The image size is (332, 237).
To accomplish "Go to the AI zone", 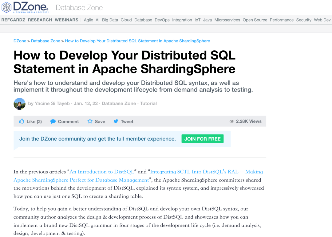I will tap(97, 20).
